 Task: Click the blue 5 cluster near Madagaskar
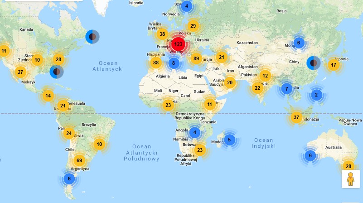[229, 140]
